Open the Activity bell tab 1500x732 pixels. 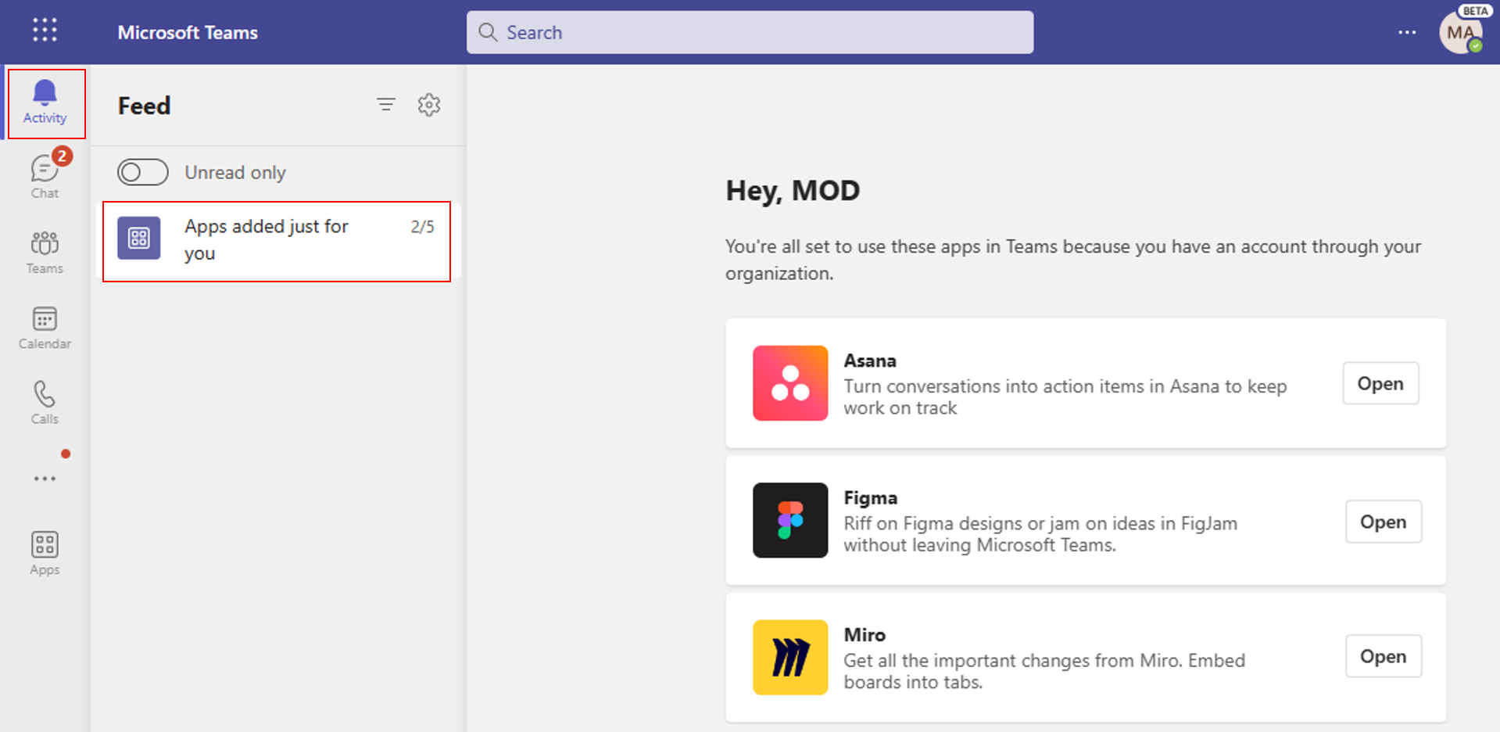click(45, 103)
